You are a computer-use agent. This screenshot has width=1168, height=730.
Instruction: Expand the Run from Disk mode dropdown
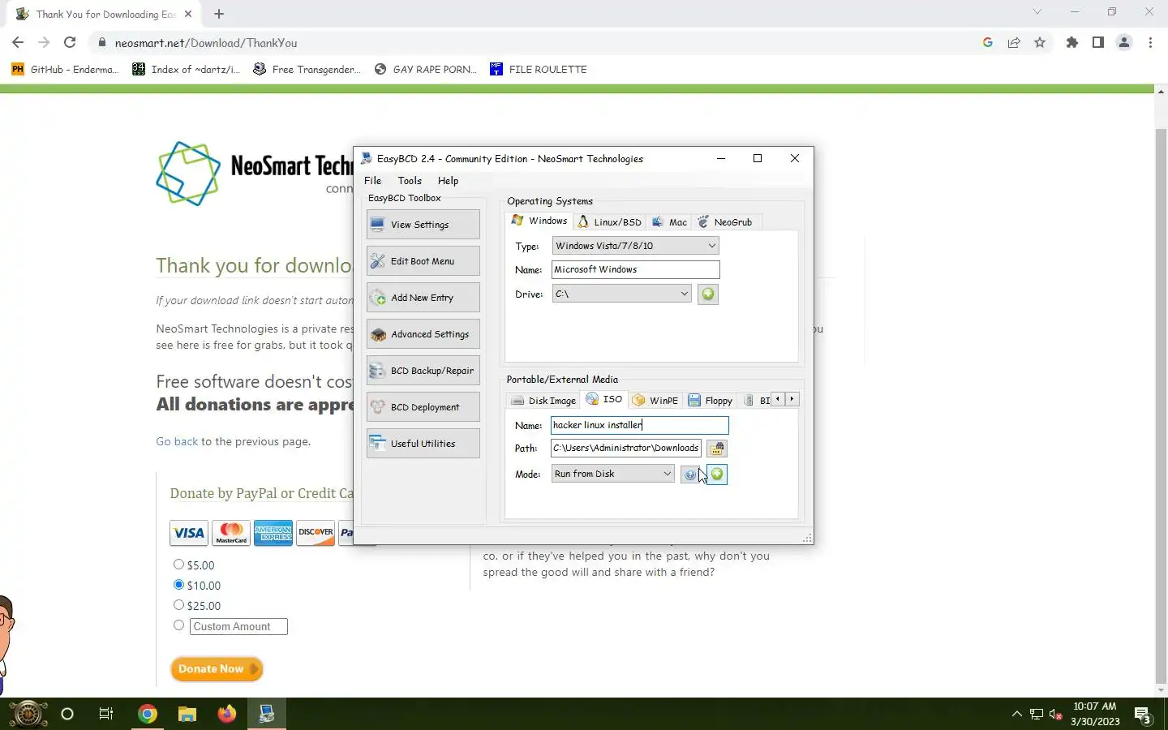(612, 474)
